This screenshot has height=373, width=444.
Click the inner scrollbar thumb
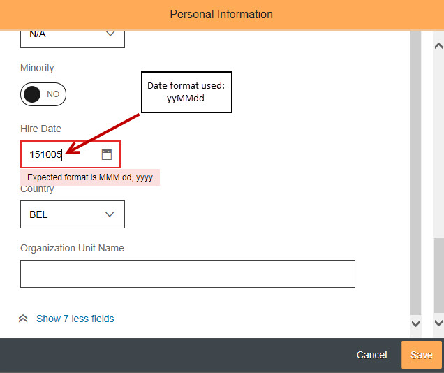pos(415,173)
